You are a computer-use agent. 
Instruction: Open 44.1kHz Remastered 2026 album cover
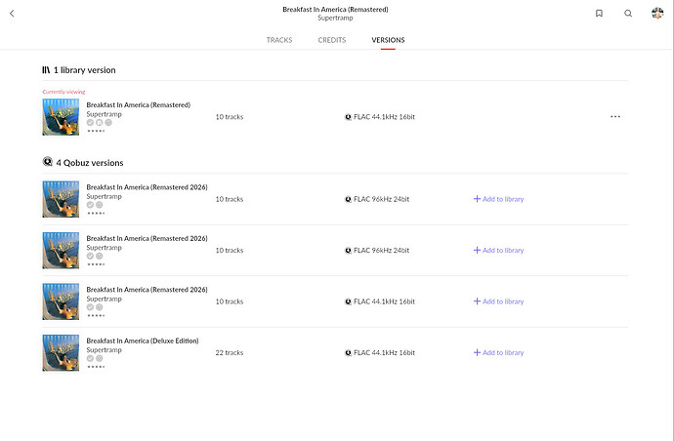pos(61,301)
